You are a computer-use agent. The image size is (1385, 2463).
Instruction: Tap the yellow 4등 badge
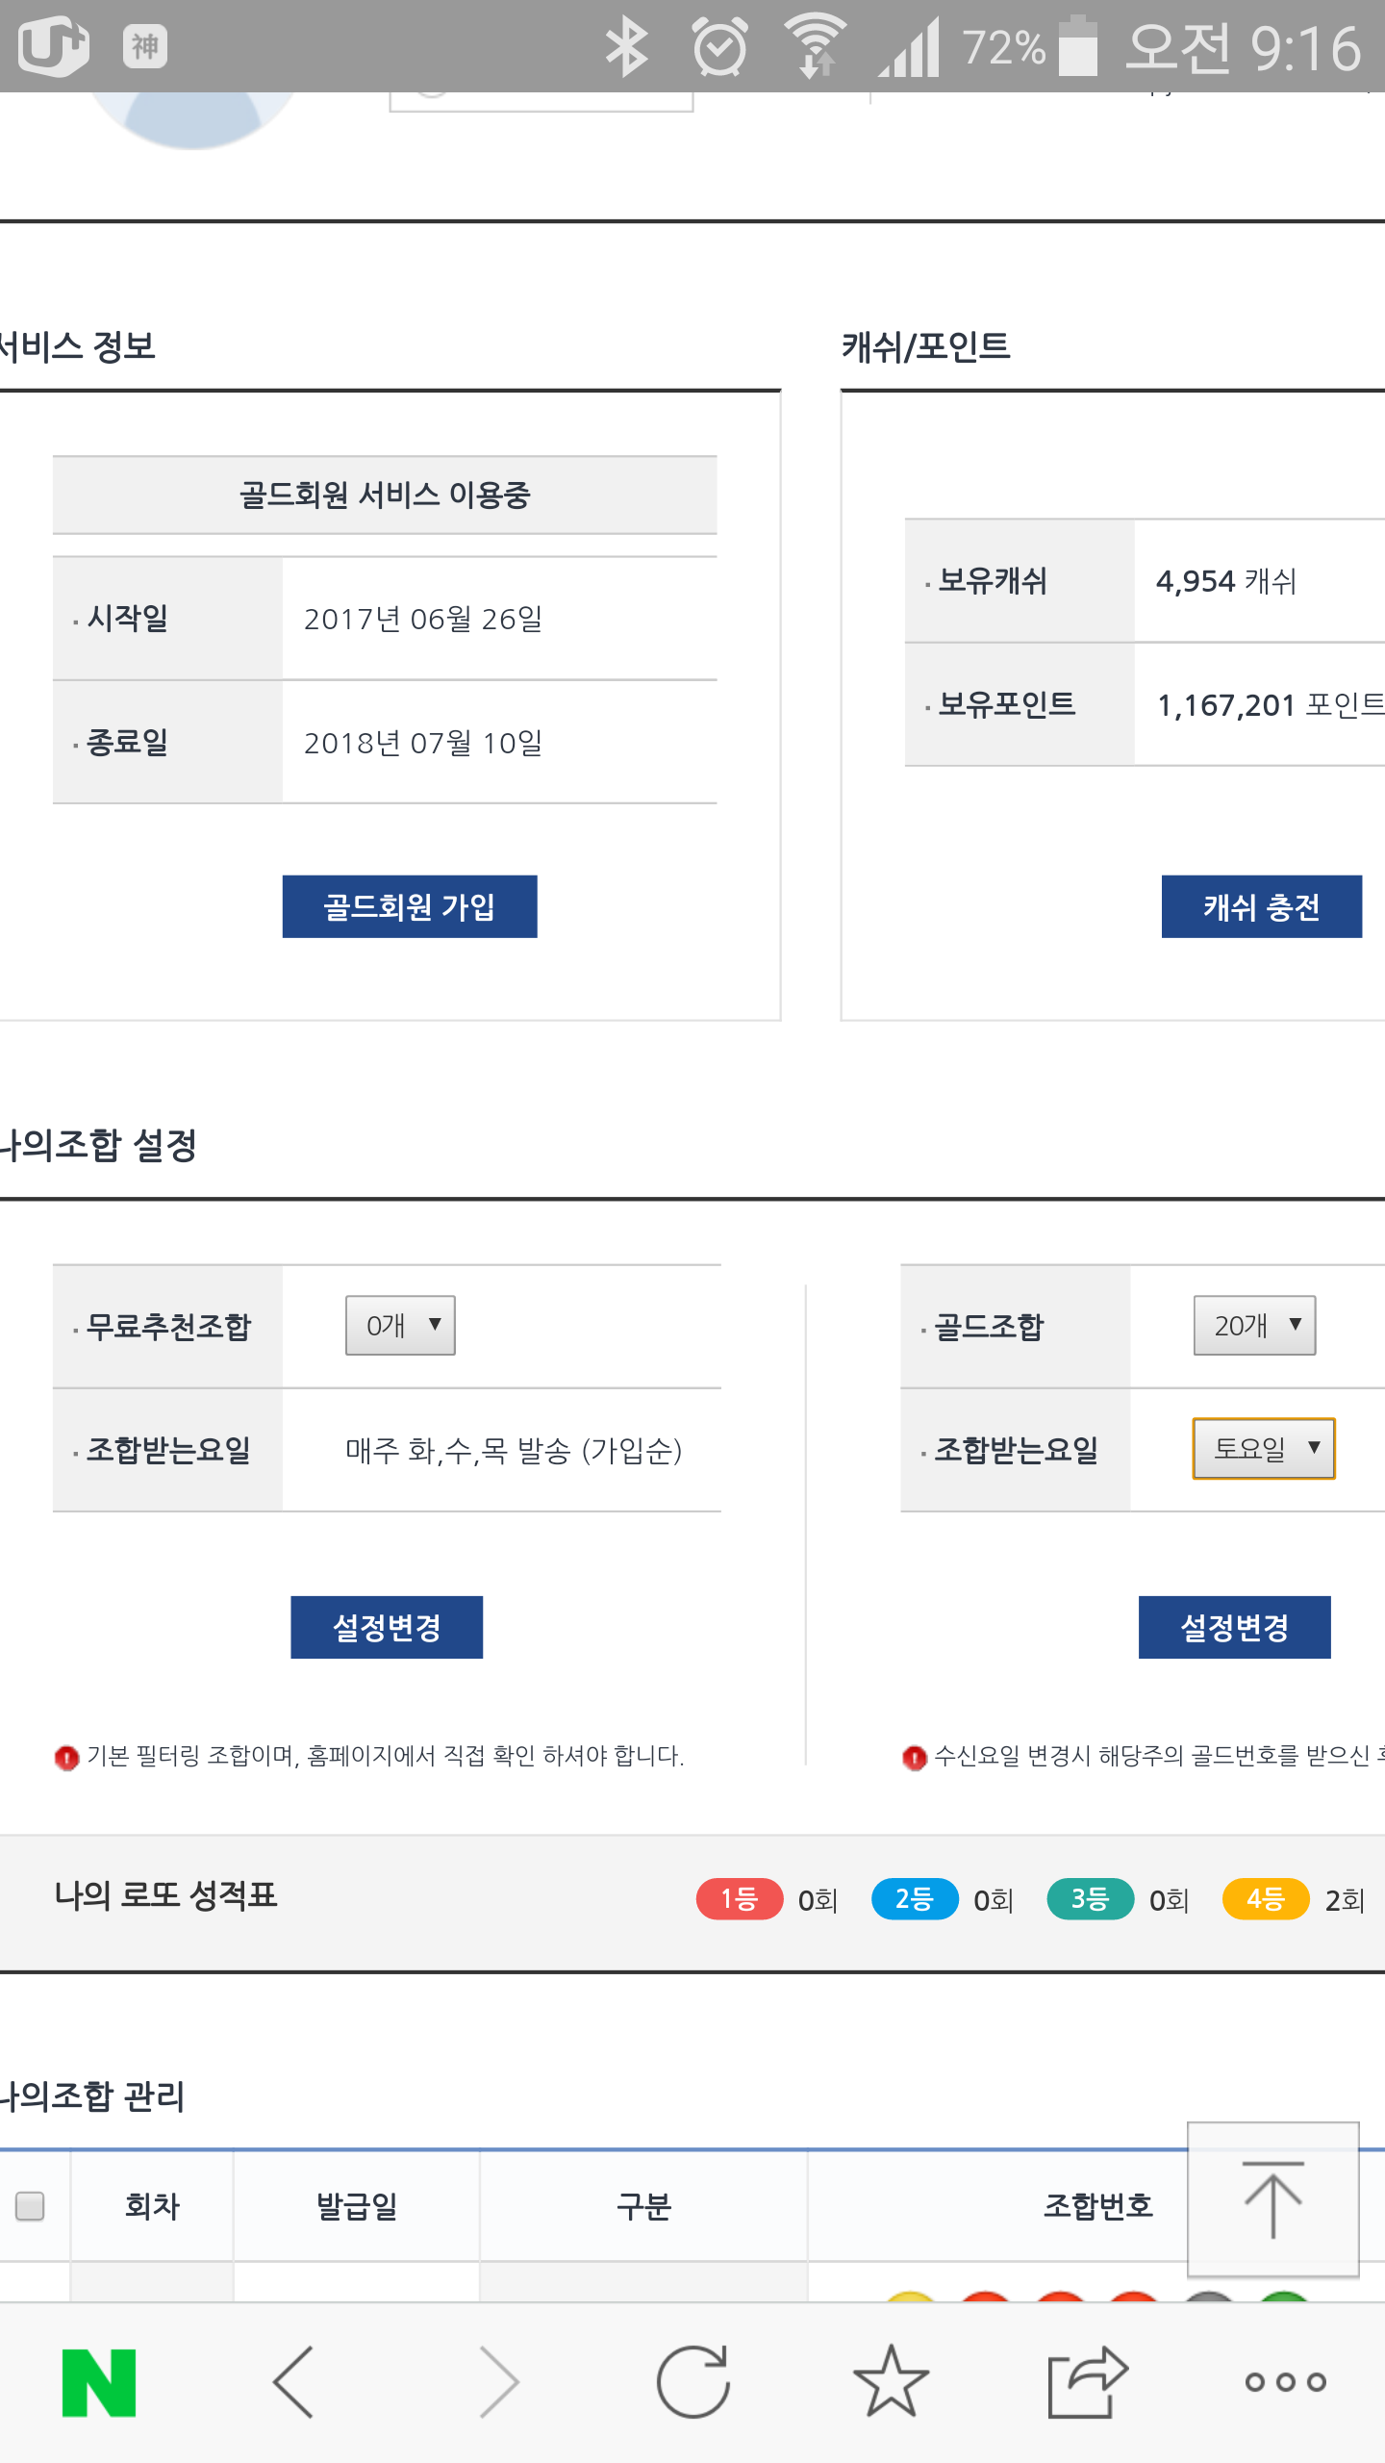coord(1265,1899)
